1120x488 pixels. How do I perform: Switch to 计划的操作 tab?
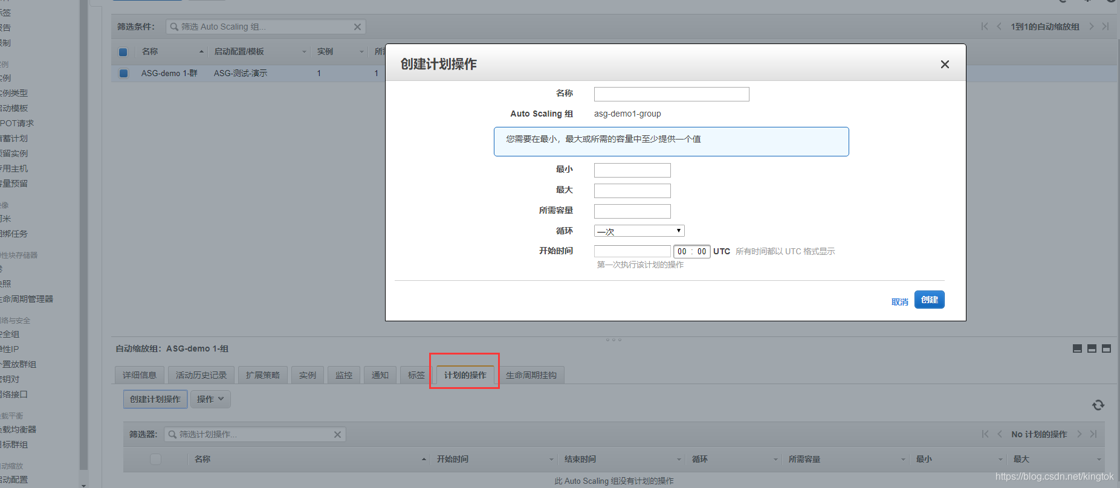coord(465,375)
